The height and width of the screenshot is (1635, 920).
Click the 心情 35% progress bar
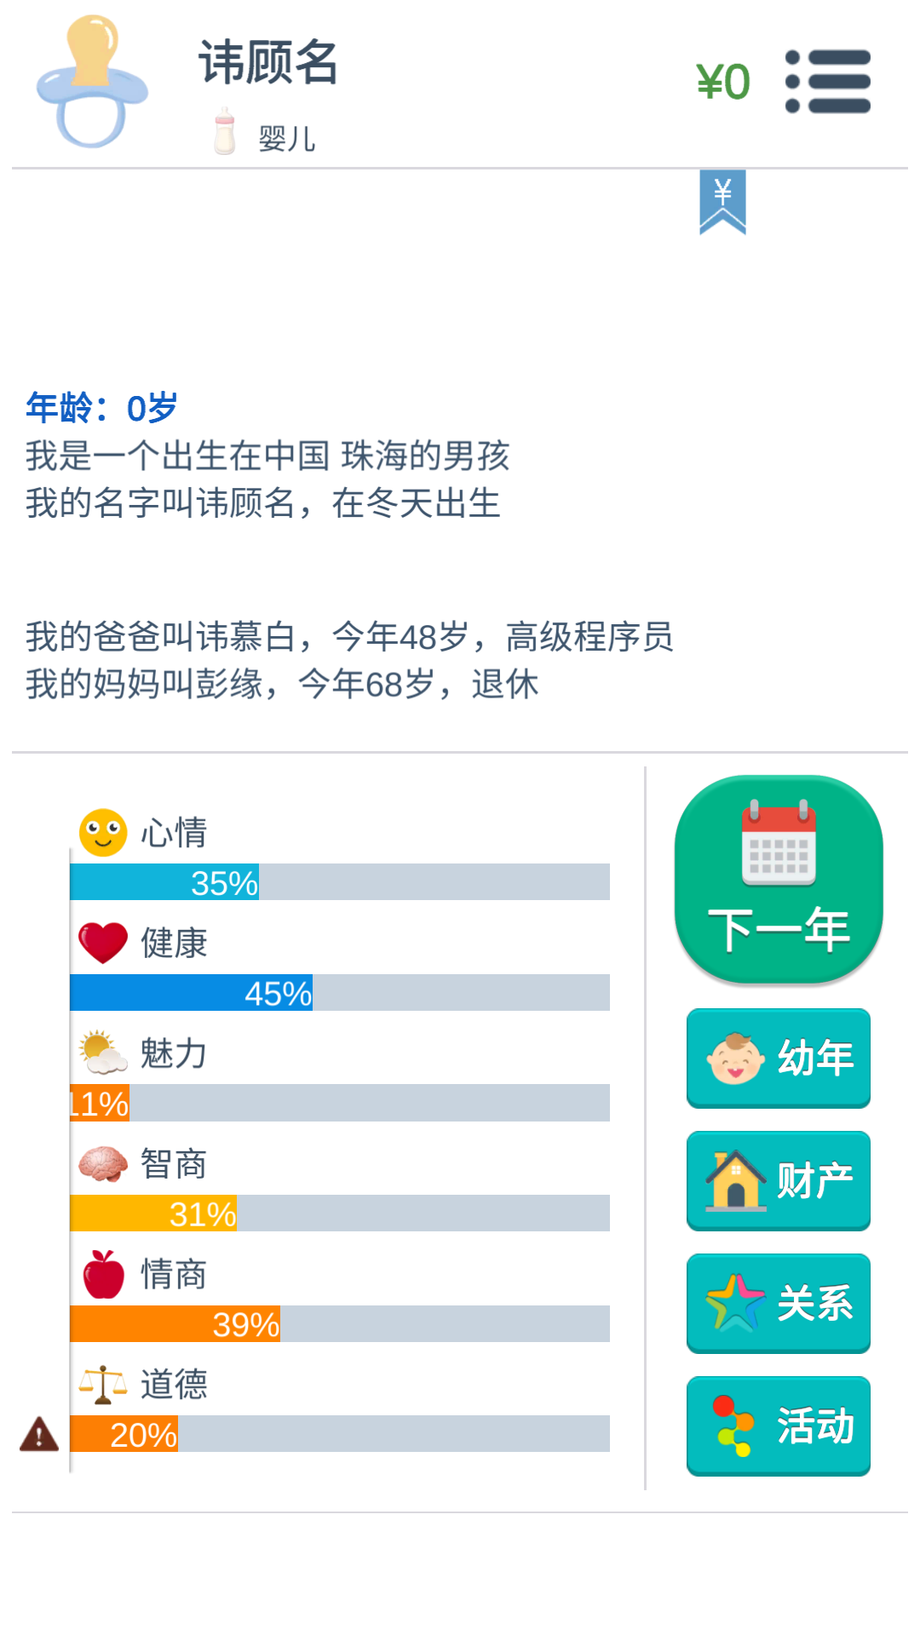(340, 882)
